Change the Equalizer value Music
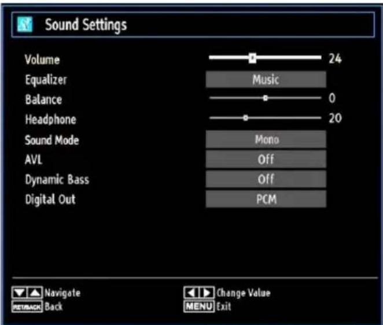This screenshot has width=383, height=325. click(266, 79)
